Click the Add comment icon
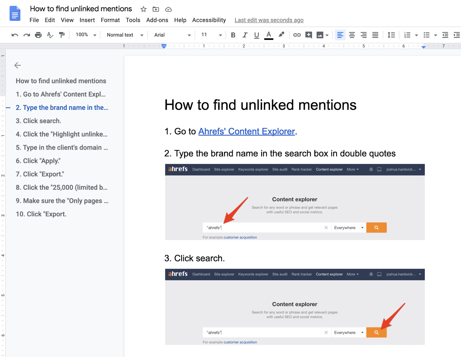 309,35
